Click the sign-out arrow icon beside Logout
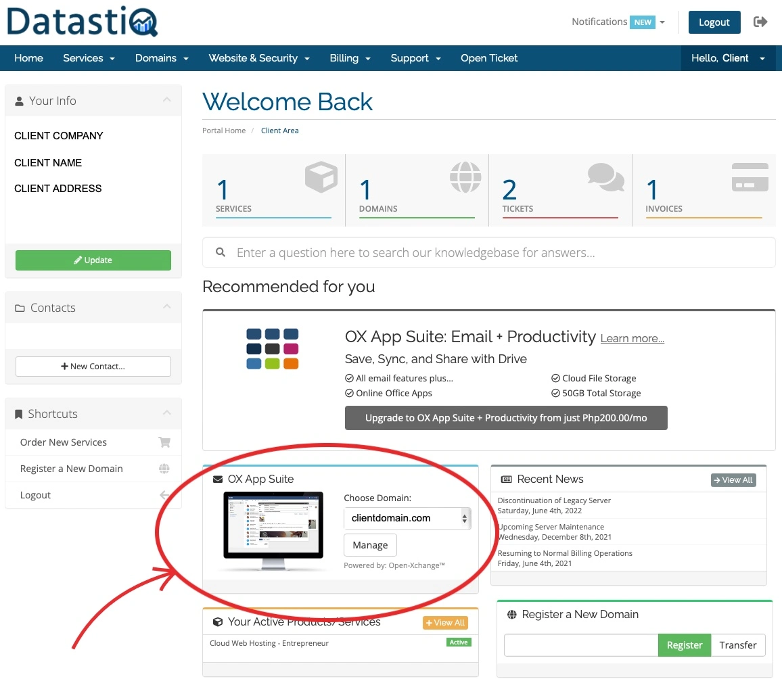Screen dimensions: 782x681 [760, 22]
